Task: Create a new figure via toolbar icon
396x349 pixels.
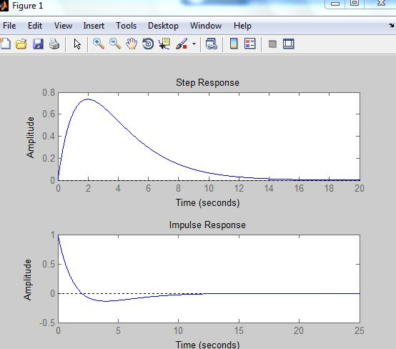Action: pos(5,44)
